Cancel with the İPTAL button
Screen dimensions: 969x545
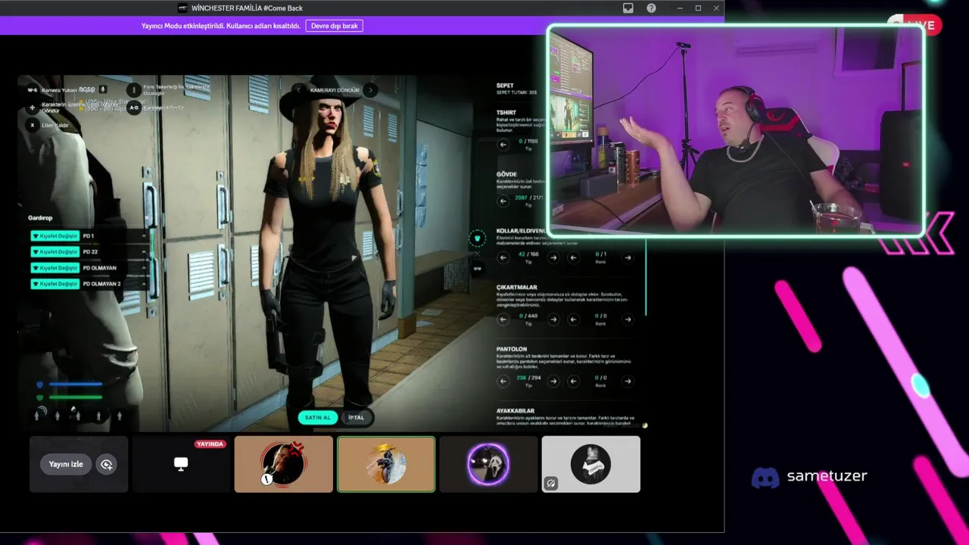coord(356,417)
